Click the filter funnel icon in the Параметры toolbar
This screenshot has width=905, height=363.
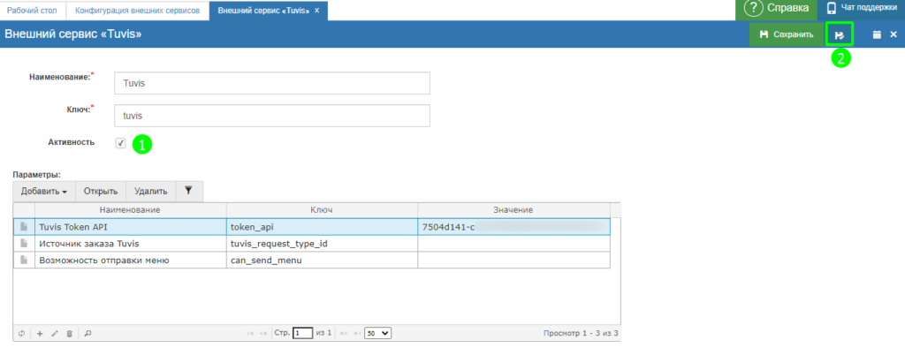pyautogui.click(x=189, y=190)
